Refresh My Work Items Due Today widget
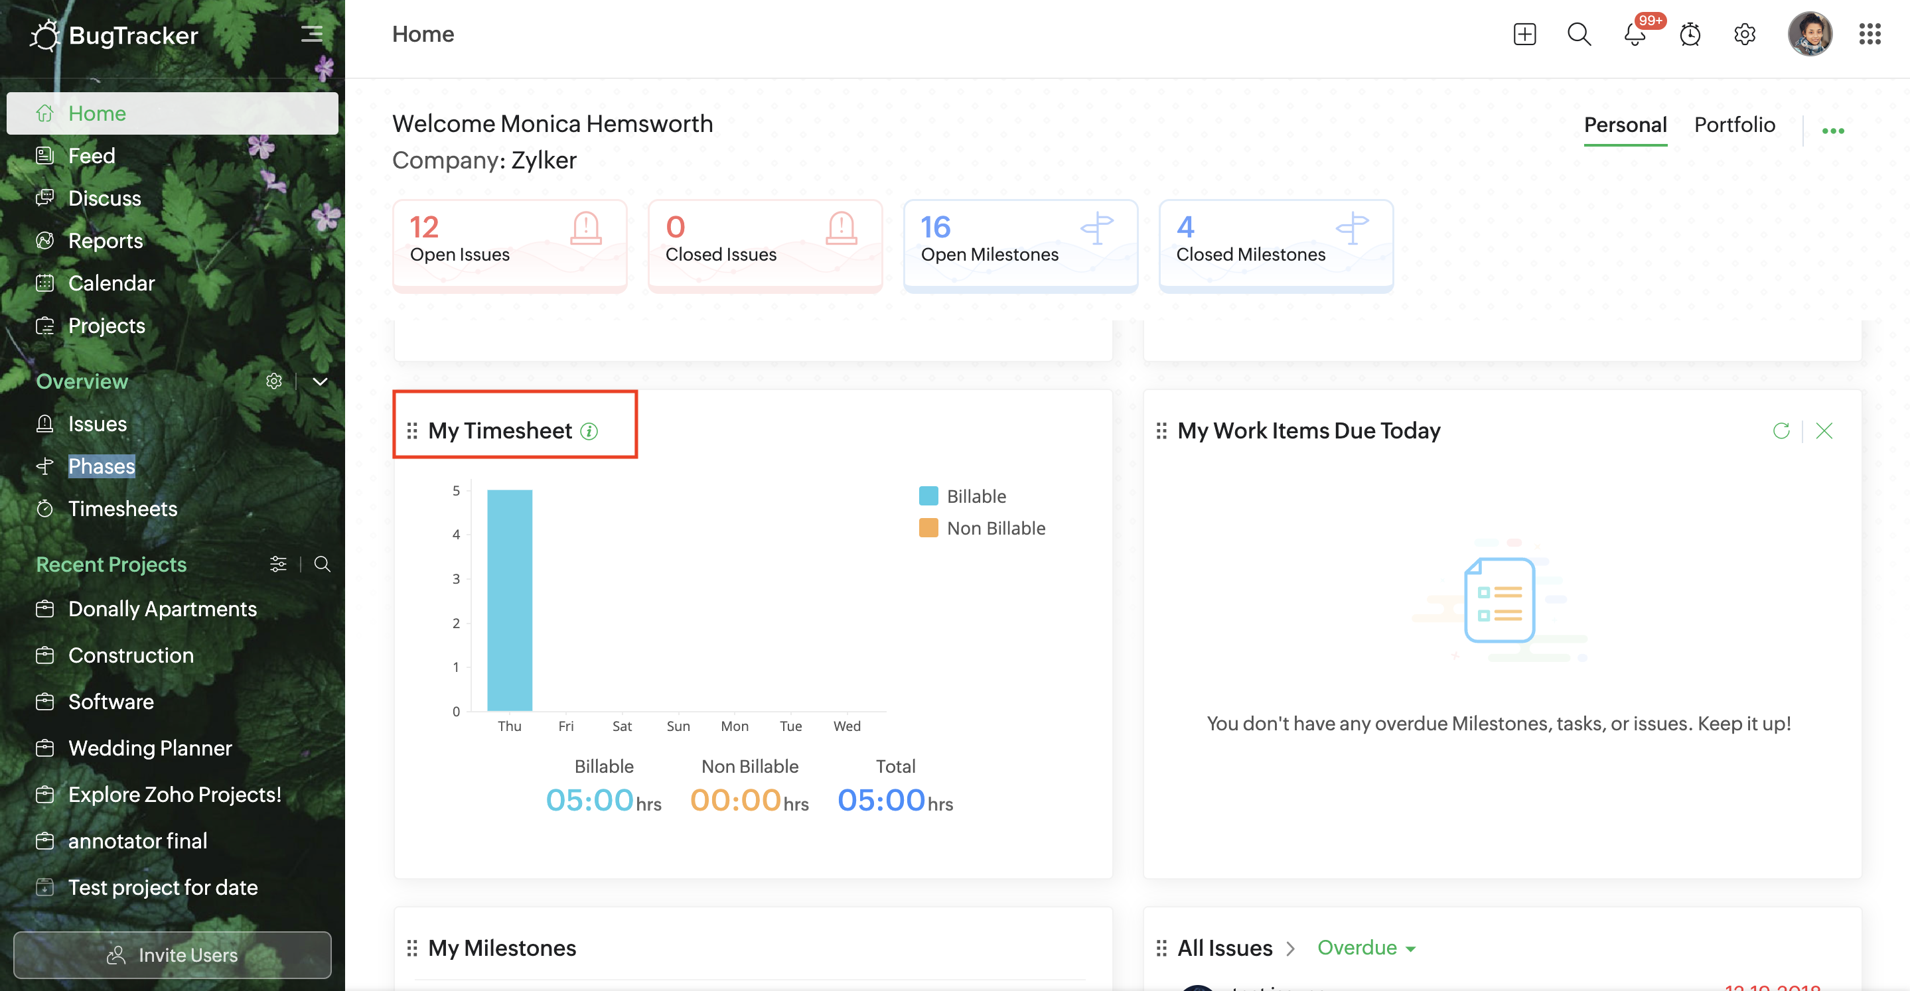Viewport: 1910px width, 991px height. [1780, 430]
